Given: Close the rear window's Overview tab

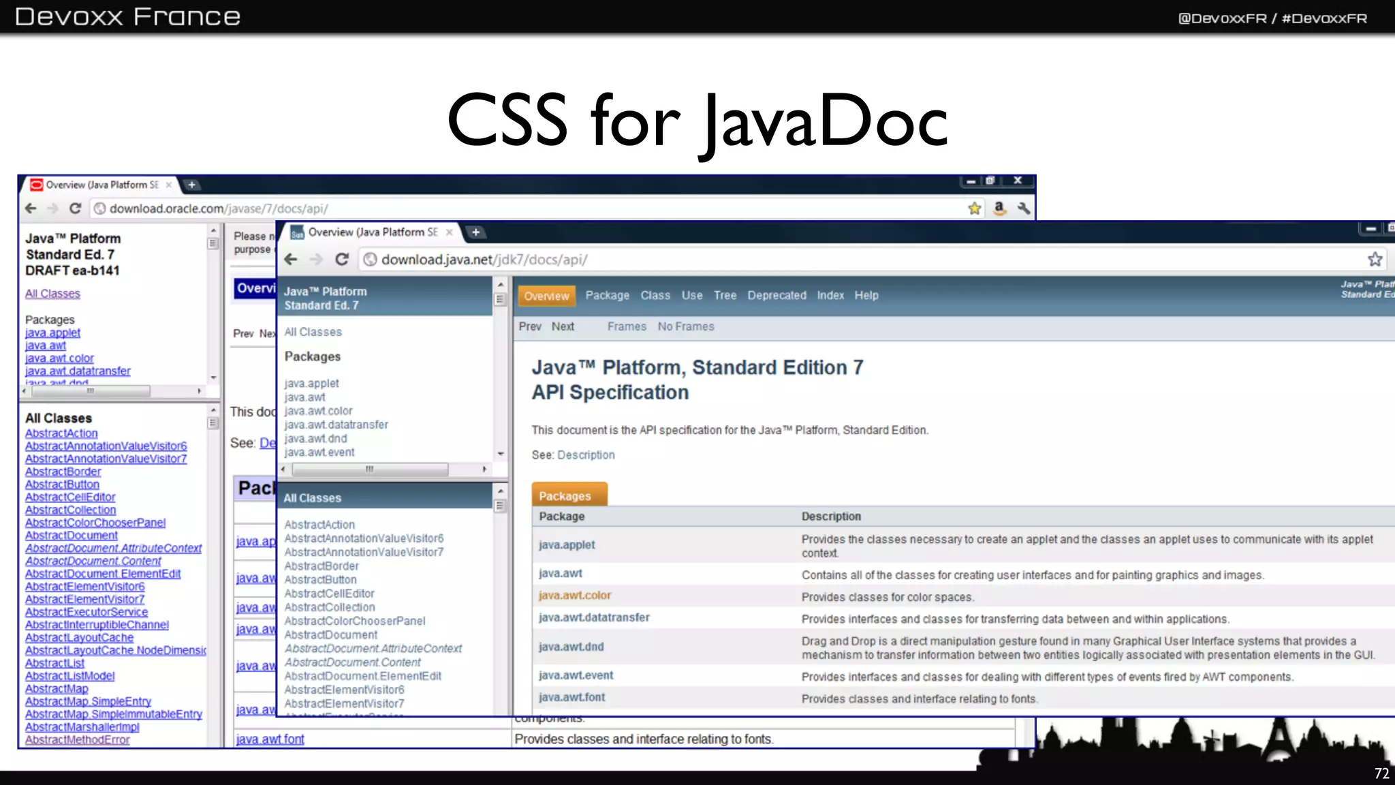Looking at the screenshot, I should (x=168, y=185).
